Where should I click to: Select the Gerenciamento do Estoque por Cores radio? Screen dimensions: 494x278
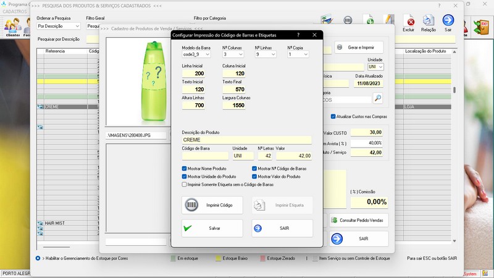pyautogui.click(x=38, y=258)
